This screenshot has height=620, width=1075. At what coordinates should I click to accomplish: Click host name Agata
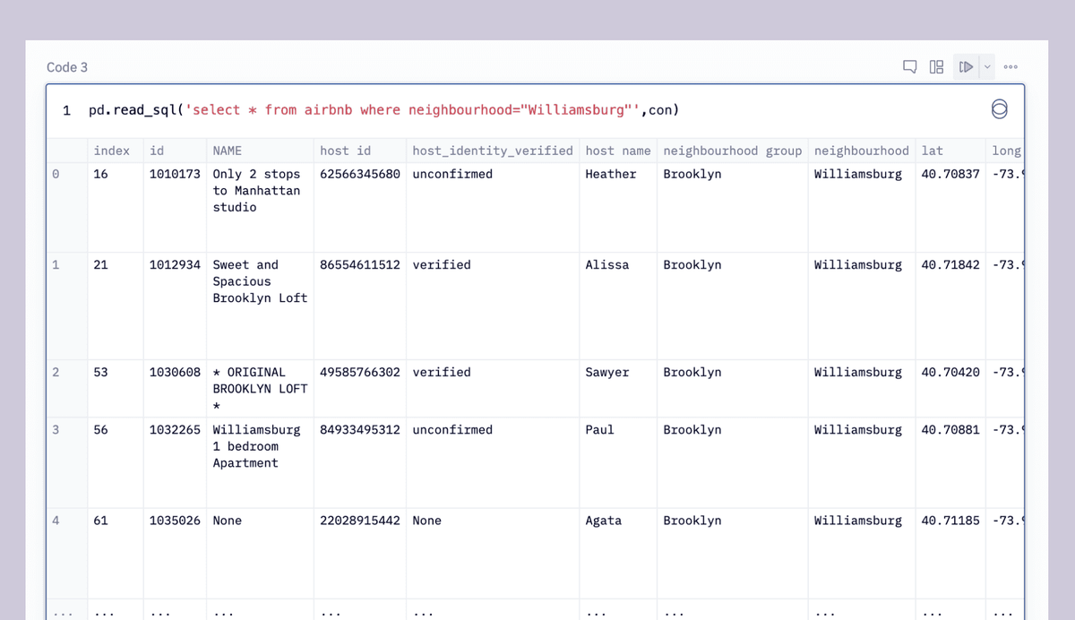[603, 520]
